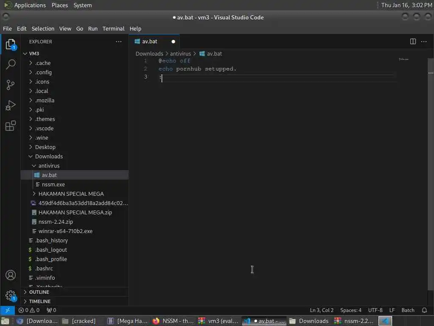Open the Accounts icon in activity bar
The height and width of the screenshot is (326, 434).
[x=11, y=275]
